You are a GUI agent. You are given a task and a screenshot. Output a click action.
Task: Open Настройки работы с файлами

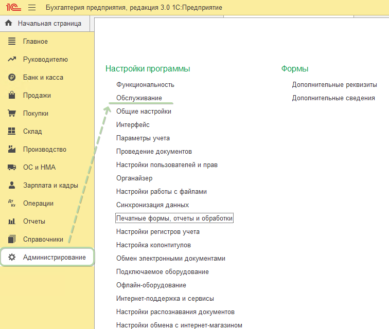[161, 192]
